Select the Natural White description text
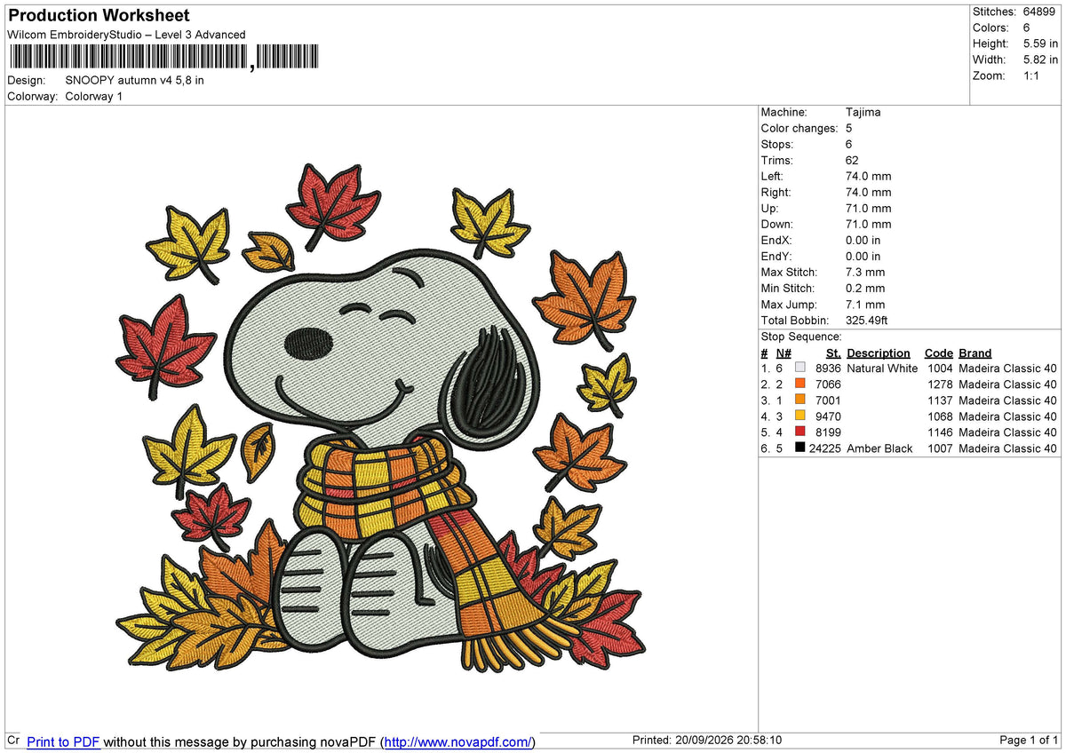 tap(882, 368)
